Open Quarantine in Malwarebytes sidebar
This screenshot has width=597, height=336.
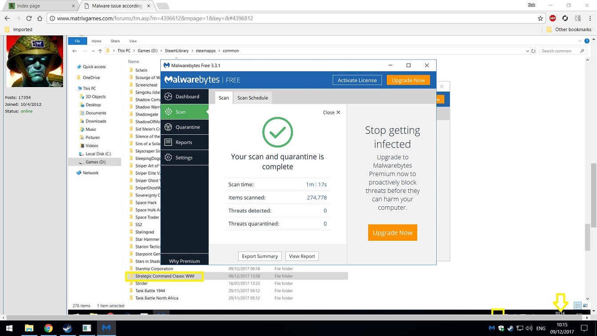[x=184, y=127]
